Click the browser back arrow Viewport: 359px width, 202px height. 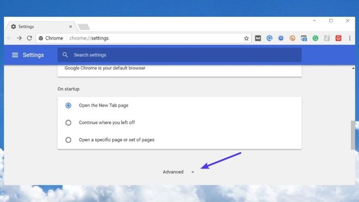tap(9, 38)
